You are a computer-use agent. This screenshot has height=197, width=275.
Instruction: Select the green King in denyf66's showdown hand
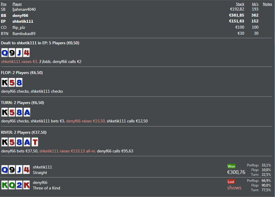click(5, 185)
